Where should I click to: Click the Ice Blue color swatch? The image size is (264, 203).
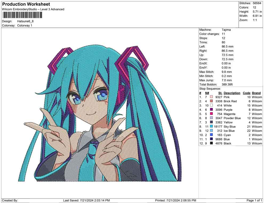click(211, 131)
